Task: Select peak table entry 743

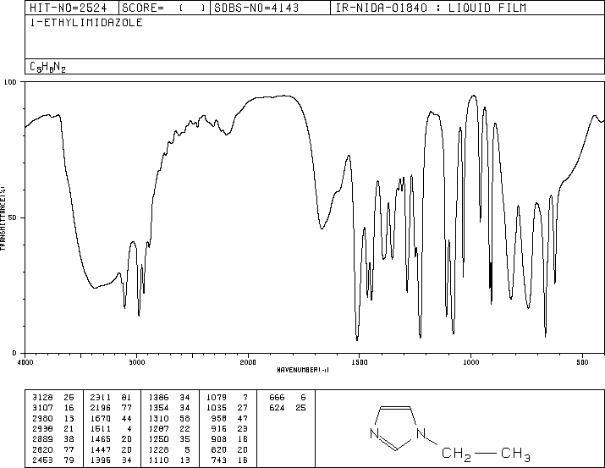Action: click(x=219, y=460)
